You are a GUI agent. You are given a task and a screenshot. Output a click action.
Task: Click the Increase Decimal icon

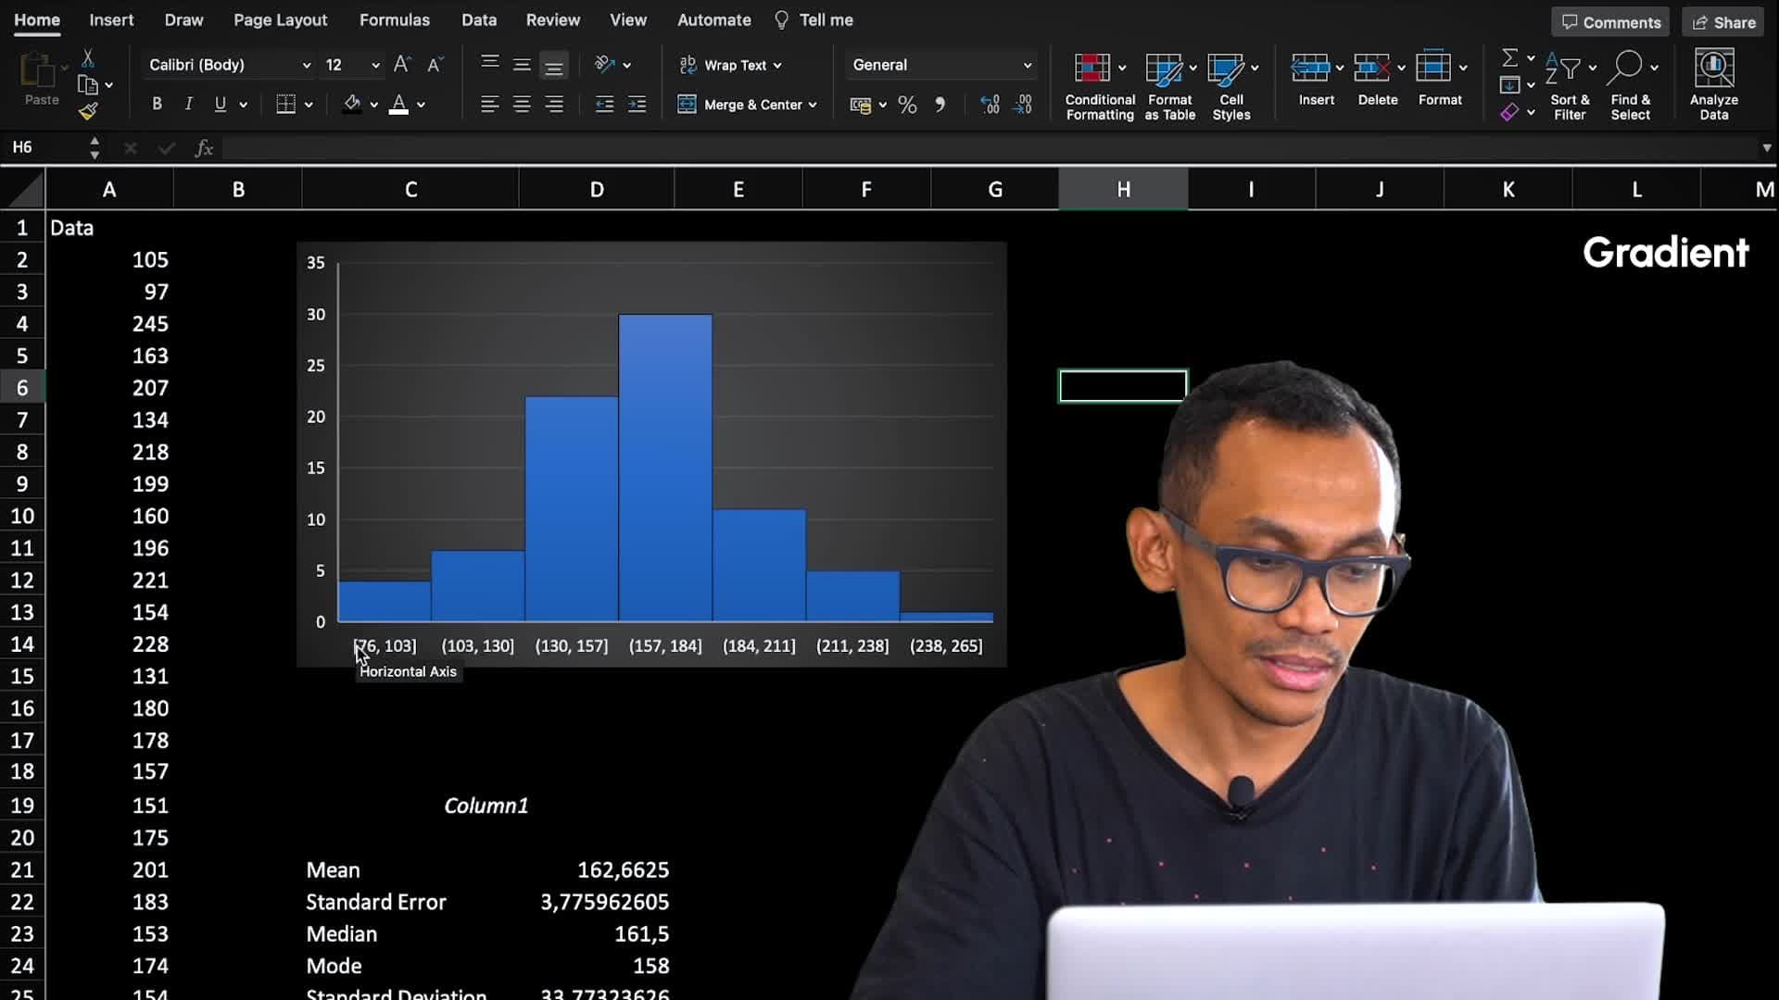pos(990,105)
